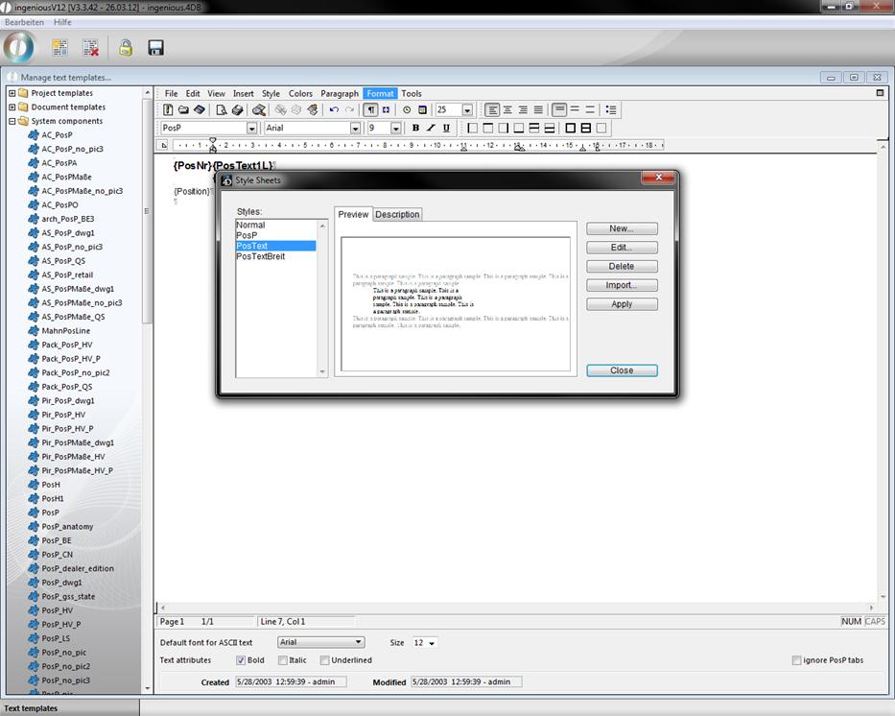This screenshot has height=716, width=895.
Task: Click the Import... button in Style Sheets
Action: [x=622, y=285]
